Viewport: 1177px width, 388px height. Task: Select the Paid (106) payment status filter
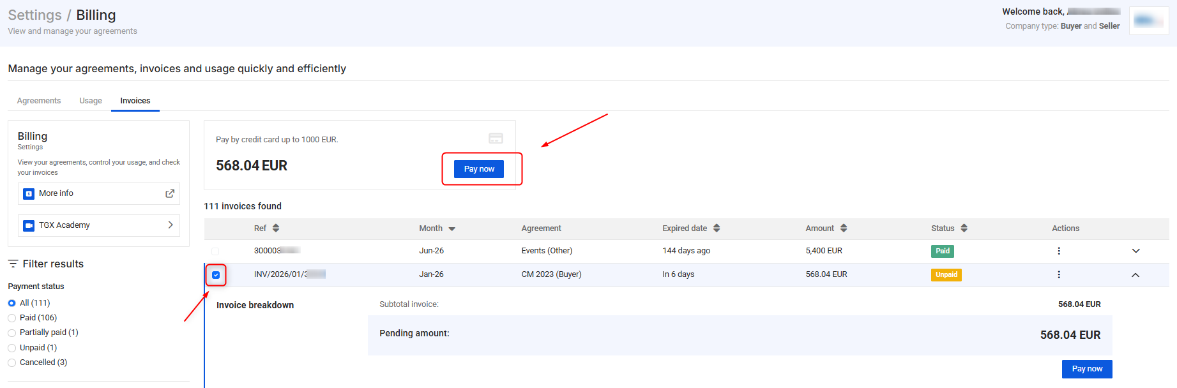pyautogui.click(x=12, y=318)
